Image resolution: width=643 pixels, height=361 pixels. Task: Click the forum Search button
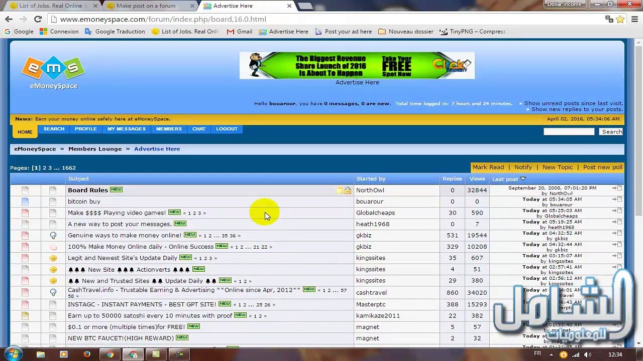(612, 132)
